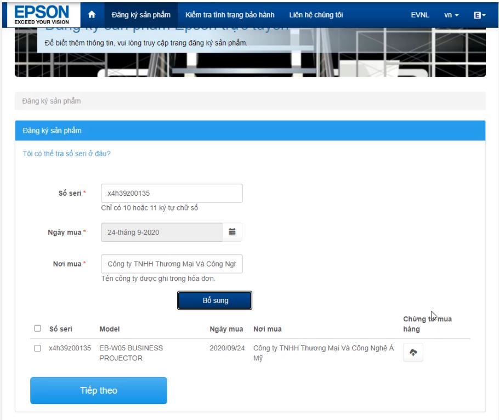The width and height of the screenshot is (499, 420).
Task: Click the blue 'Đăng ký sản phẩm' panel header
Action: [x=250, y=130]
